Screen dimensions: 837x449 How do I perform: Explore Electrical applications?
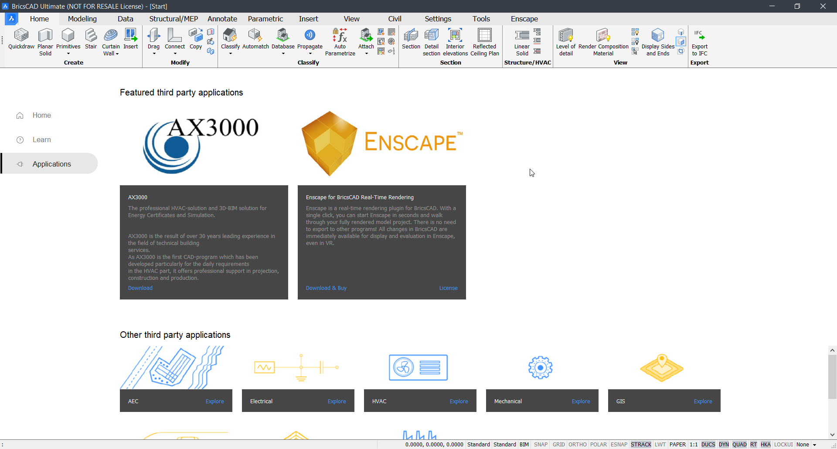337,401
